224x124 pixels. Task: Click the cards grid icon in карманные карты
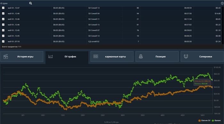(96, 56)
